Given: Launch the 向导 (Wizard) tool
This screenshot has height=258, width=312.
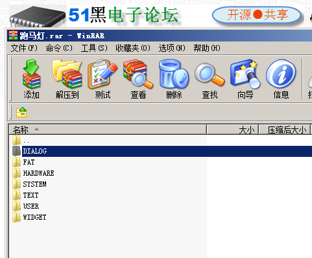Looking at the screenshot, I should coord(245,79).
